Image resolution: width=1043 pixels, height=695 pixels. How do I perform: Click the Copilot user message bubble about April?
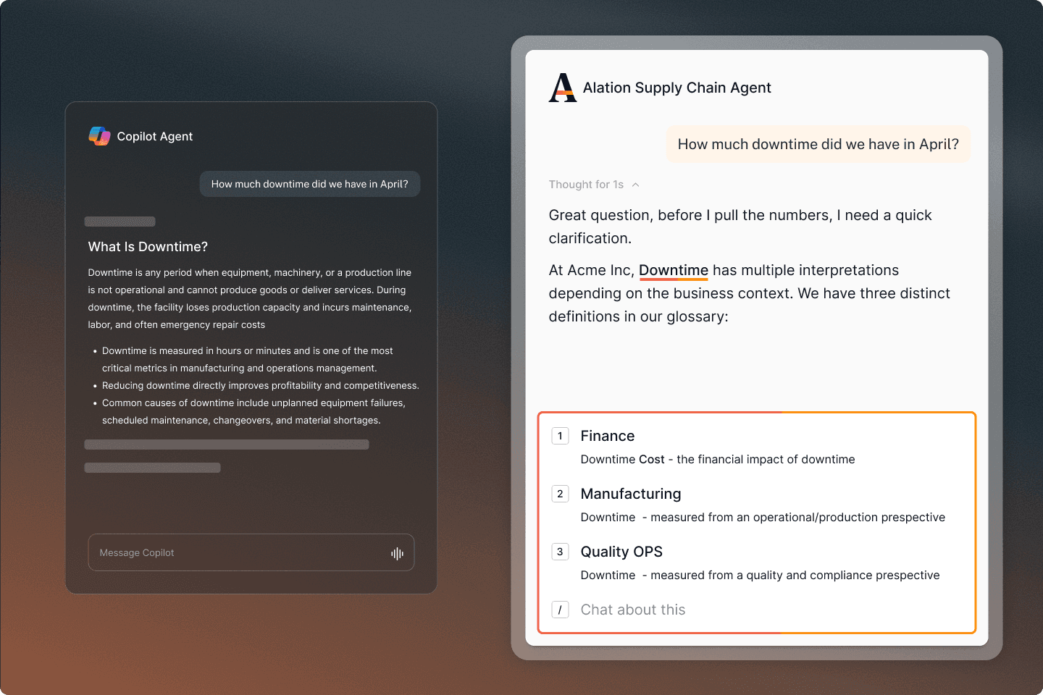click(x=309, y=184)
